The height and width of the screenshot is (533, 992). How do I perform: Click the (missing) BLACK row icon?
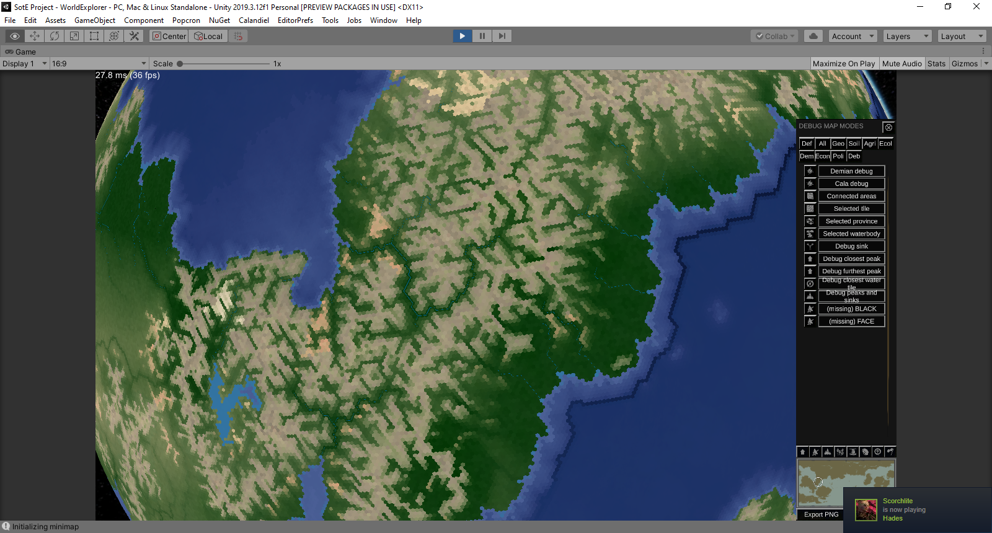[x=810, y=309]
